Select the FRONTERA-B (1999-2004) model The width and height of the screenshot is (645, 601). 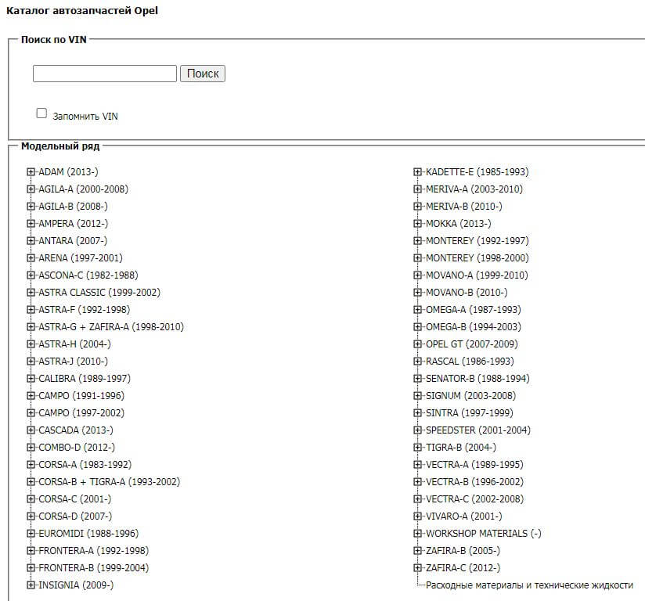pyautogui.click(x=93, y=568)
